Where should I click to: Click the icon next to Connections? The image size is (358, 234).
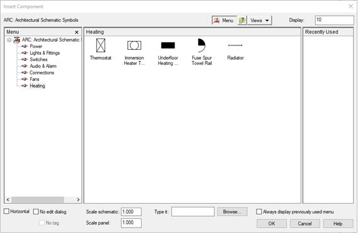pyautogui.click(x=25, y=73)
